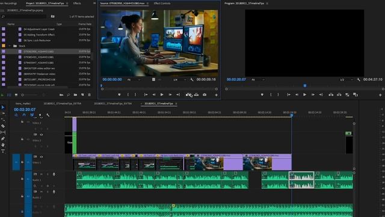Select the Hand tool
385x217 pixels.
pos(3,145)
